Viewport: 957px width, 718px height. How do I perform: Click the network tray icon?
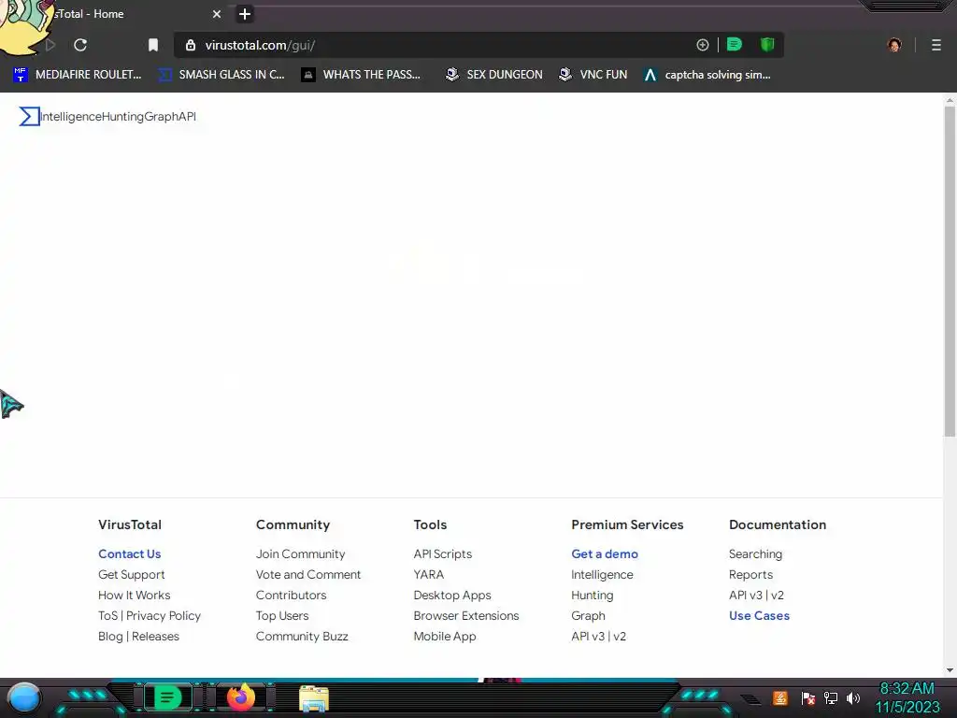pyautogui.click(x=830, y=697)
